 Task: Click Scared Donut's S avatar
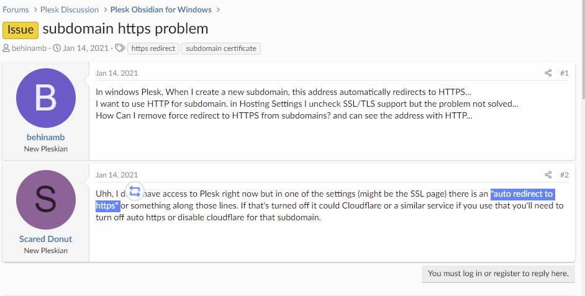click(x=45, y=200)
